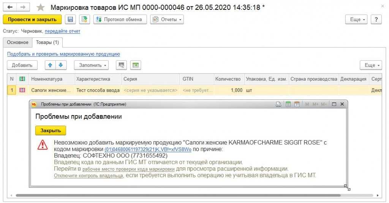Select the Товары (1) tab
The height and width of the screenshot is (203, 389).
(x=47, y=42)
